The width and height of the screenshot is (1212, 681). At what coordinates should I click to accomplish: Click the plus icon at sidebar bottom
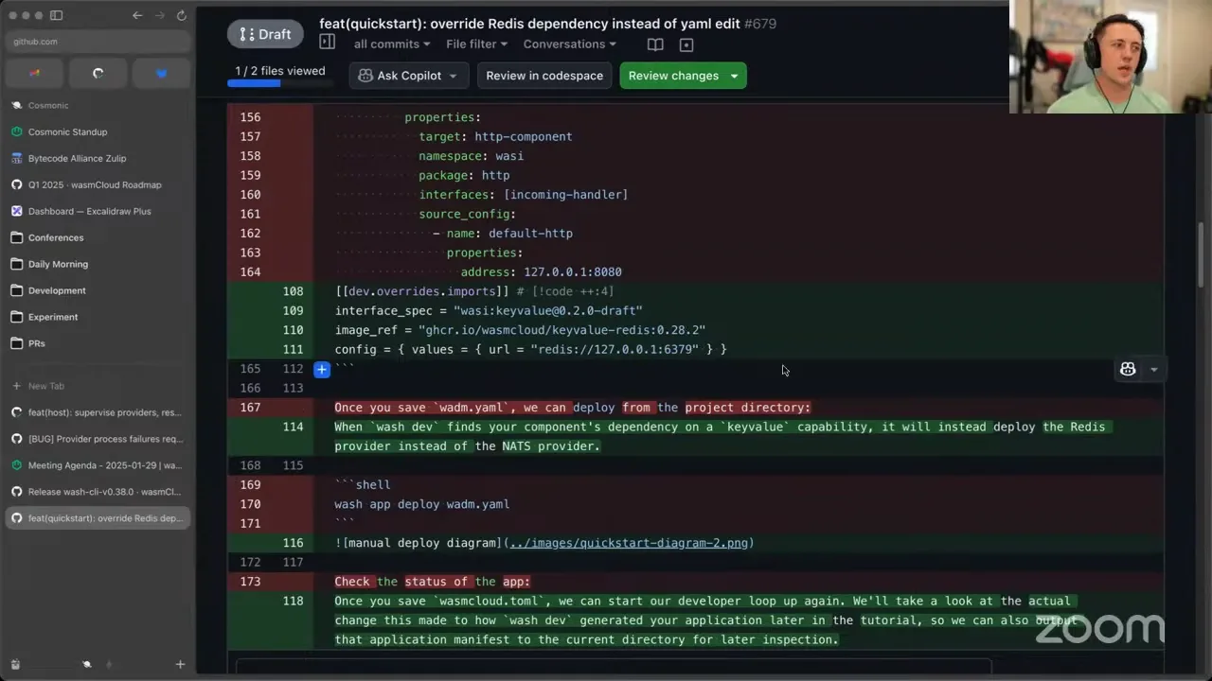click(180, 665)
